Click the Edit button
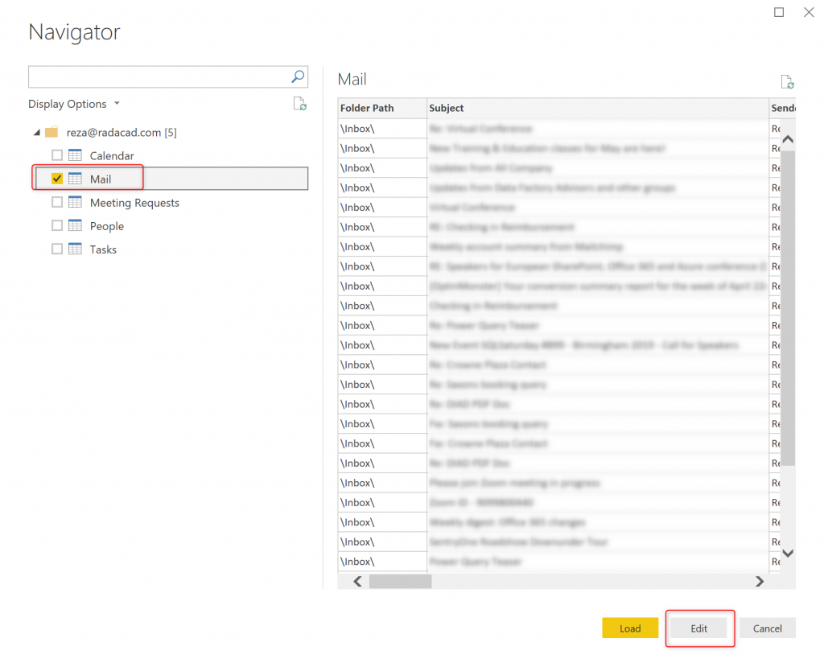The image size is (824, 655). tap(699, 628)
